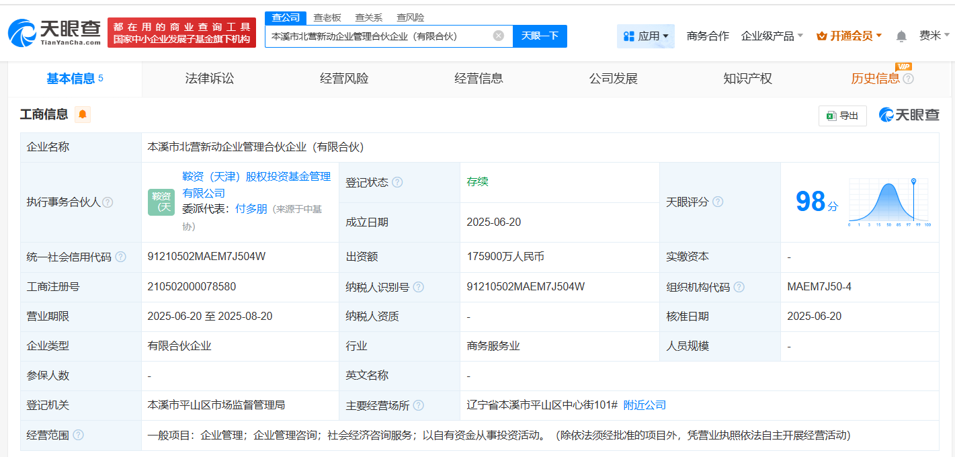Open notifications bell in top bar
This screenshot has height=457, width=955.
901,36
